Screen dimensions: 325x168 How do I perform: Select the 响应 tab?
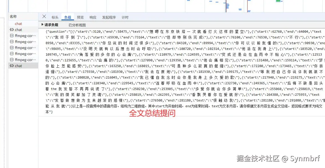(93, 17)
